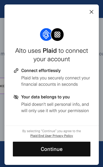Viewport: 103px width, 167px height.
Task: Click the 'will only use it with your permission' line
Action: coord(55,111)
